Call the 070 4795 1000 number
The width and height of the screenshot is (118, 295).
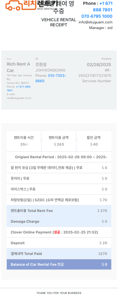[x=97, y=16]
